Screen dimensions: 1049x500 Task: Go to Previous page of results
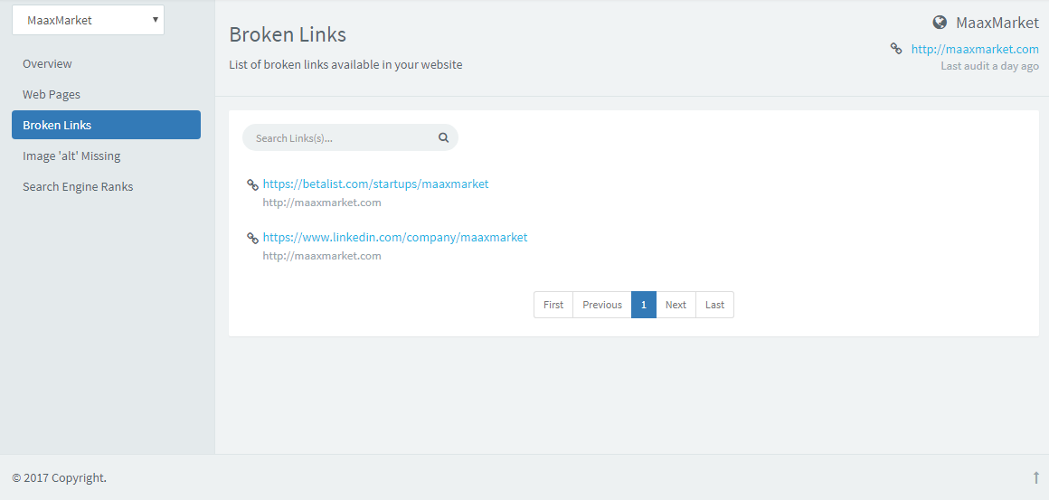coord(602,305)
